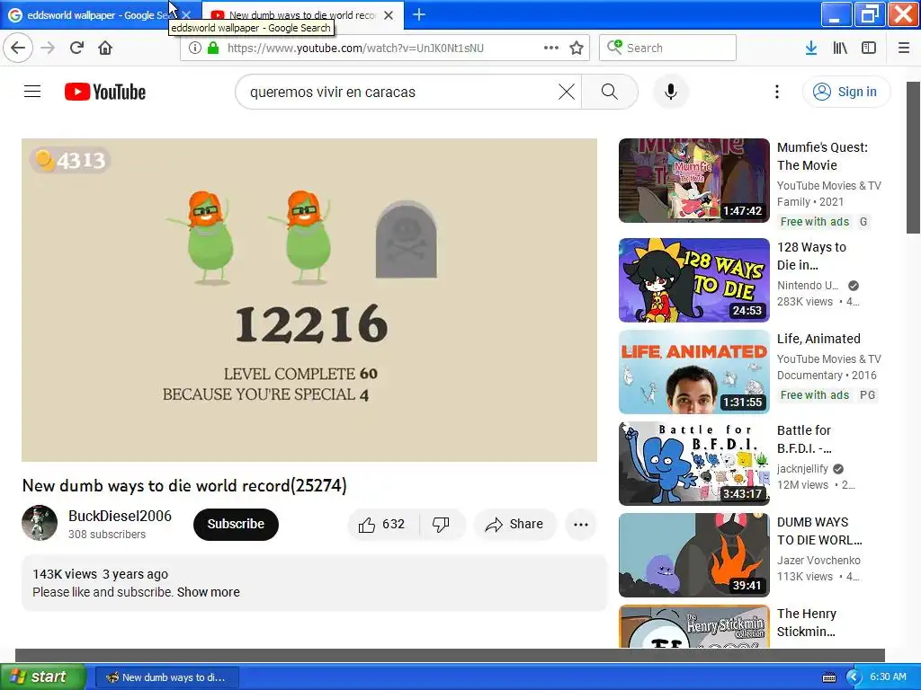Image resolution: width=921 pixels, height=690 pixels.
Task: Go to the browser Home page
Action: [x=105, y=48]
